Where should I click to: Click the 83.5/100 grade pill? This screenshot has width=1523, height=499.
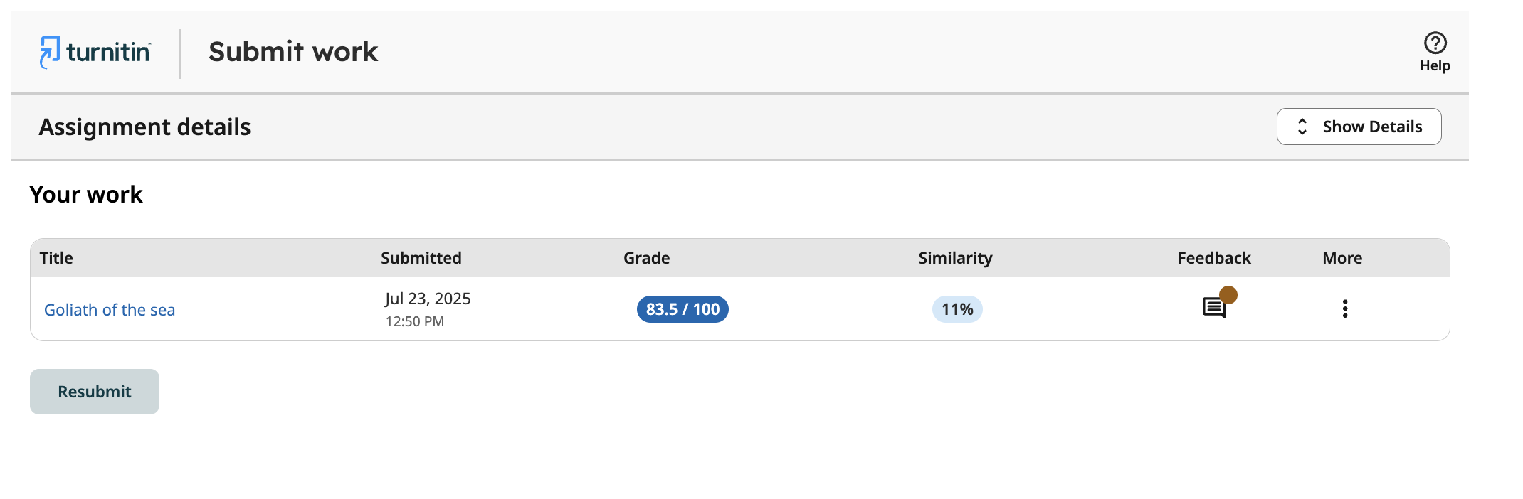[681, 309]
